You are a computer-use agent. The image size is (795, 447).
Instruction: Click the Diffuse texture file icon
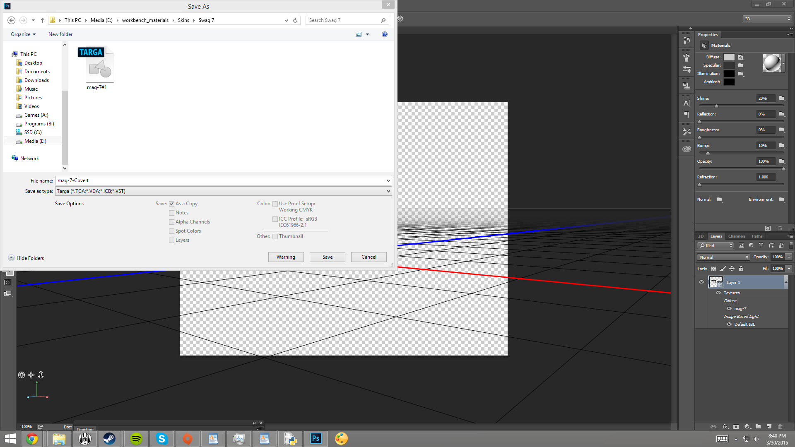741,57
